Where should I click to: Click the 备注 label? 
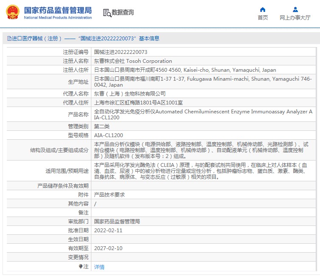83,213
